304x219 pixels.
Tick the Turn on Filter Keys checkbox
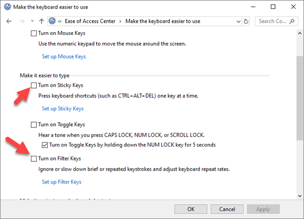34,159
